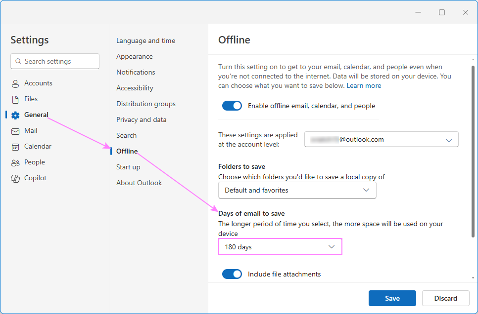Switch to the Notifications settings section
This screenshot has width=478, height=314.
point(136,72)
